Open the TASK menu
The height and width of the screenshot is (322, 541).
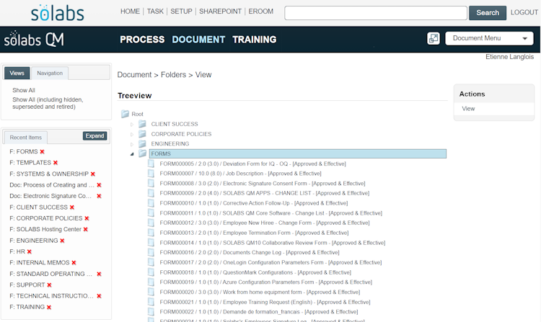pyautogui.click(x=155, y=12)
